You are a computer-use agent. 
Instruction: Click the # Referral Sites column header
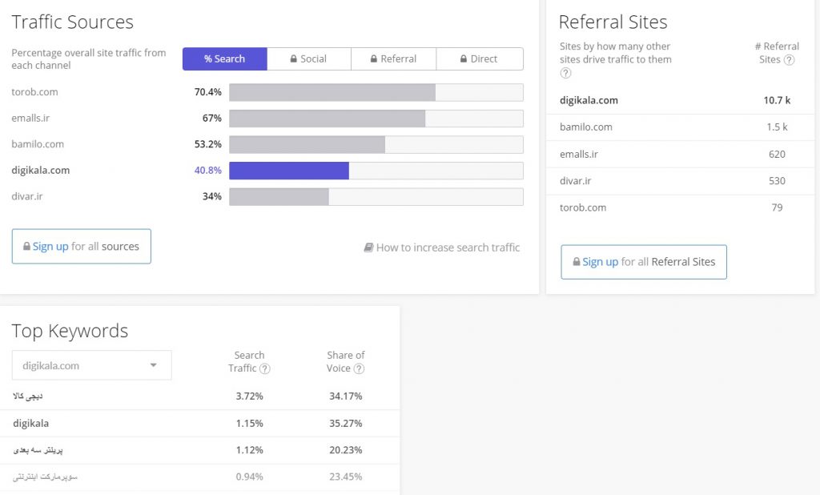(777, 53)
